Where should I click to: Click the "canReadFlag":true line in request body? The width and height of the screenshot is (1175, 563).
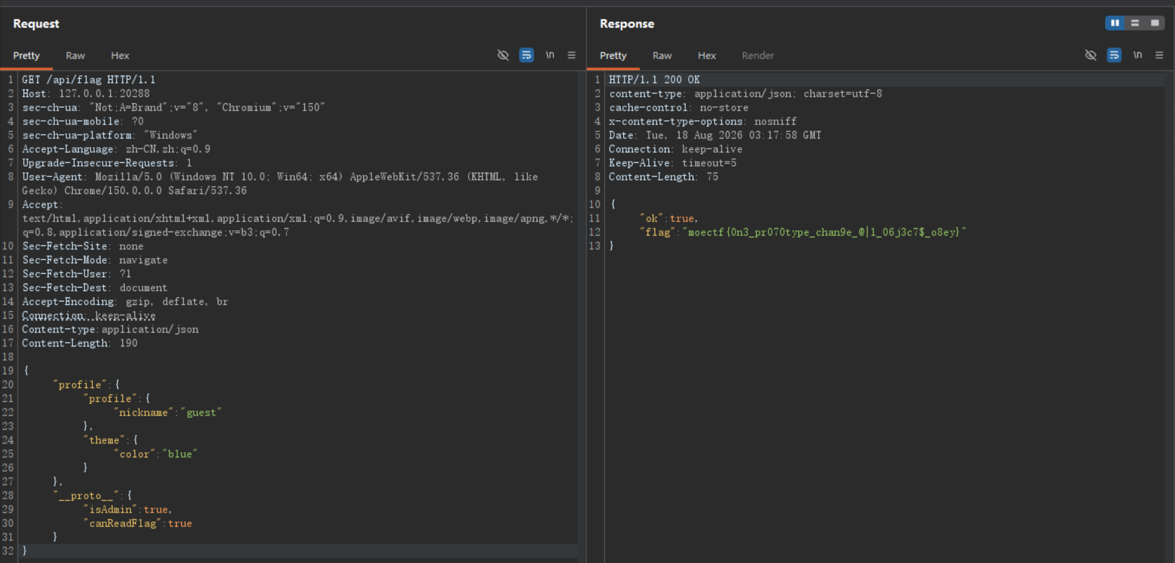(137, 523)
